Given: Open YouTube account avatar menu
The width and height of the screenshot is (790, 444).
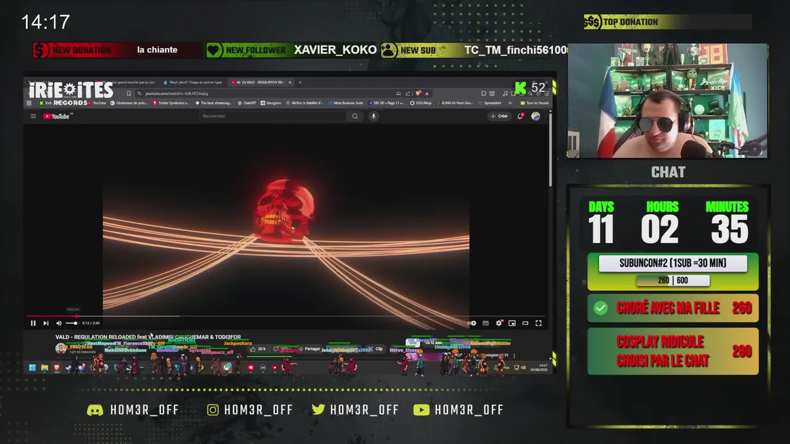Looking at the screenshot, I should (536, 116).
